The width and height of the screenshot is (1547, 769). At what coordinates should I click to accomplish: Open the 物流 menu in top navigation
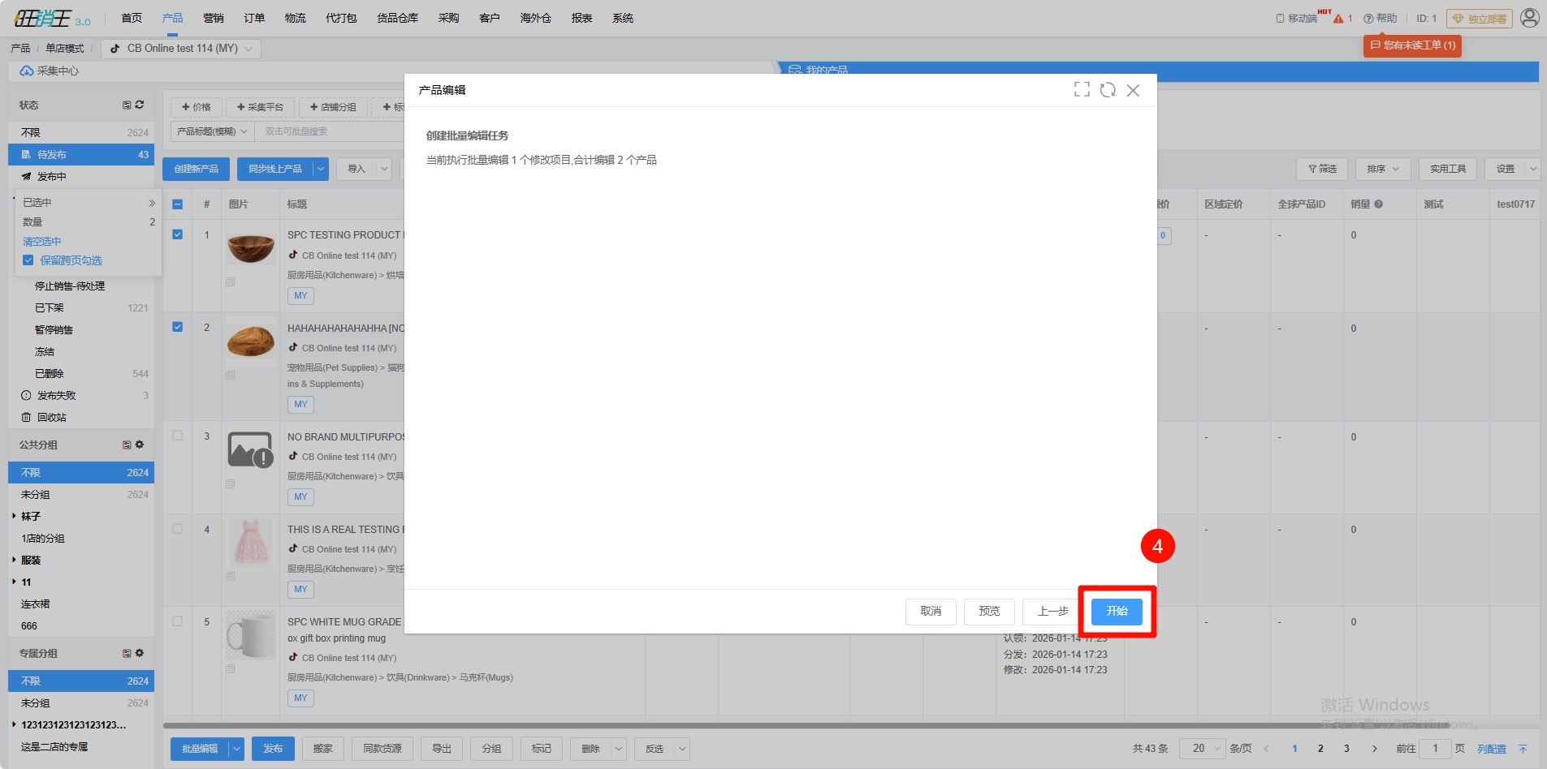295,18
